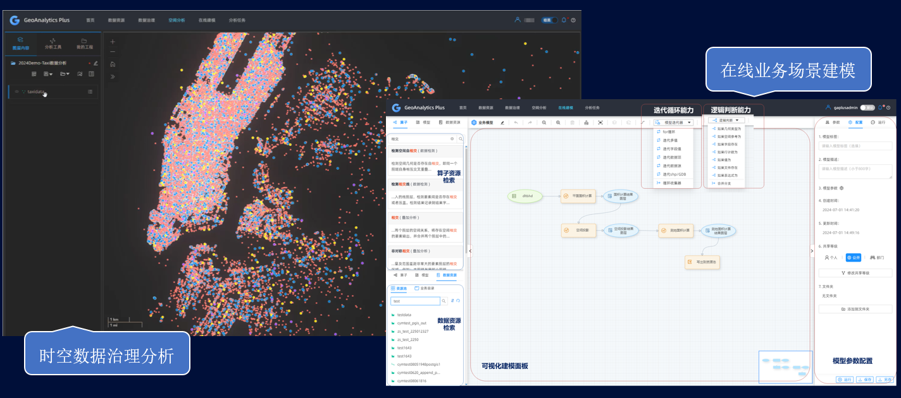Select the 模型 tab beside 算子 at top

tap(423, 122)
